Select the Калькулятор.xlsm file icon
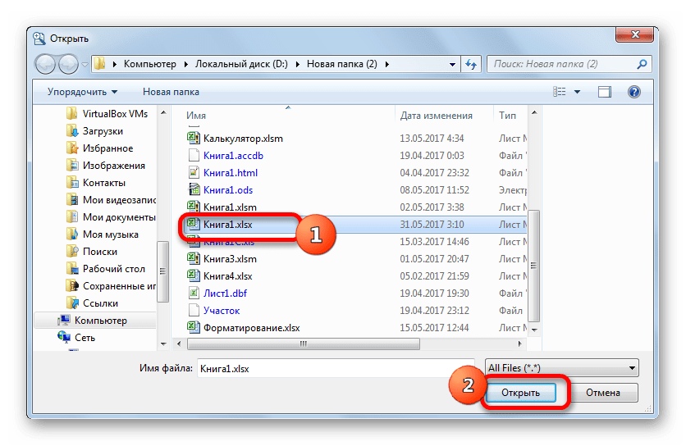686x446 pixels. [193, 139]
